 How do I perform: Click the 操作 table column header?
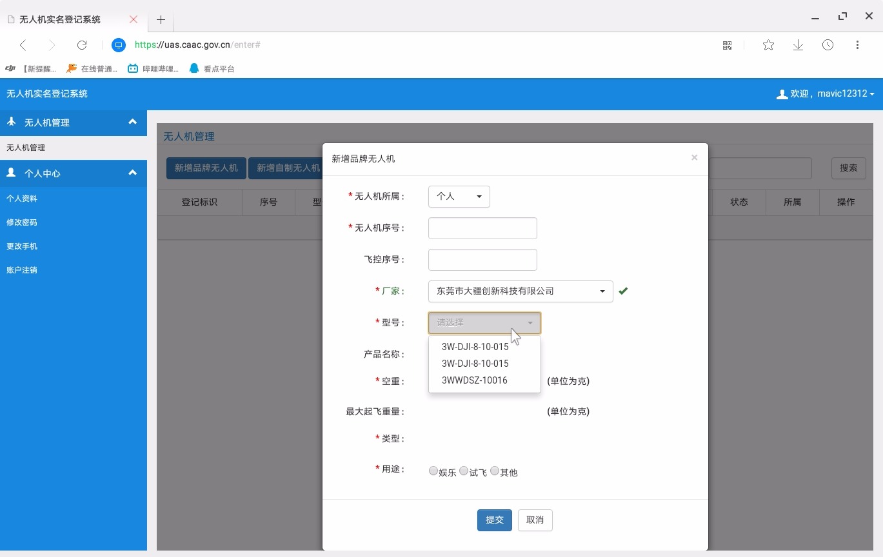click(846, 202)
